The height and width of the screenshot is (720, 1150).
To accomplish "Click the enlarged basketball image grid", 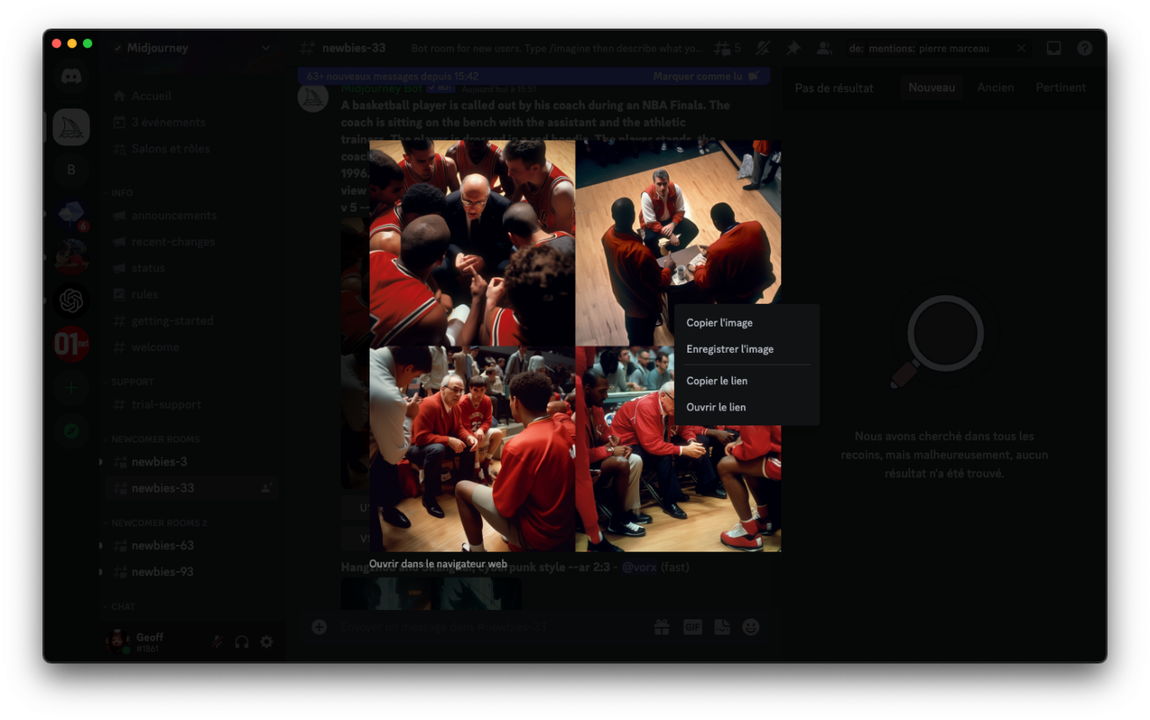I will (575, 346).
